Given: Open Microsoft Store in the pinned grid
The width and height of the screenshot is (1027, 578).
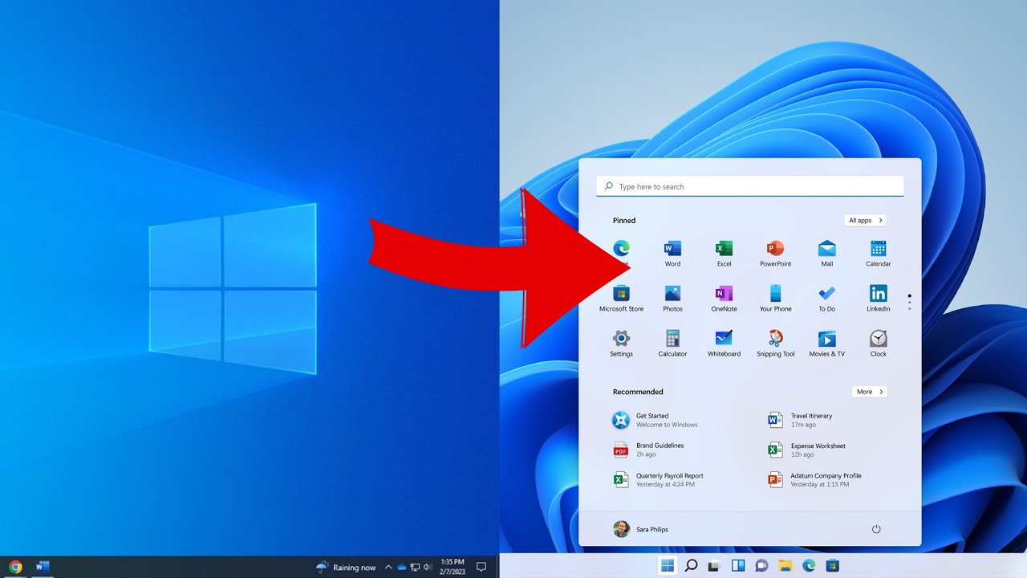Looking at the screenshot, I should (621, 298).
